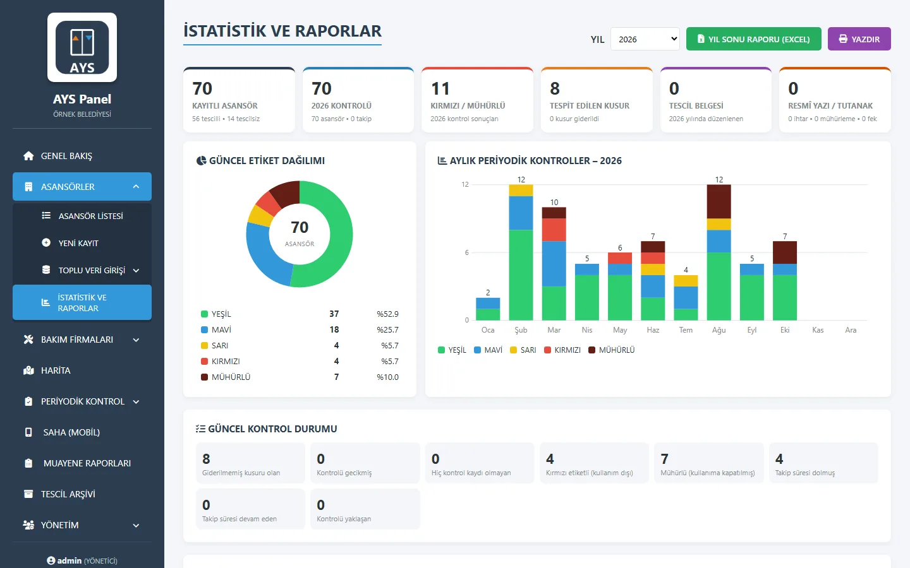
Task: Click the Bakım Firmaları tools icon
Action: click(28, 340)
